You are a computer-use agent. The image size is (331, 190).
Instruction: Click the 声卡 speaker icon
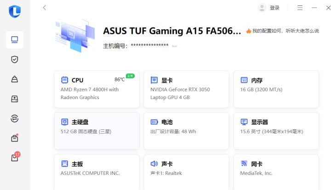pyautogui.click(x=154, y=164)
